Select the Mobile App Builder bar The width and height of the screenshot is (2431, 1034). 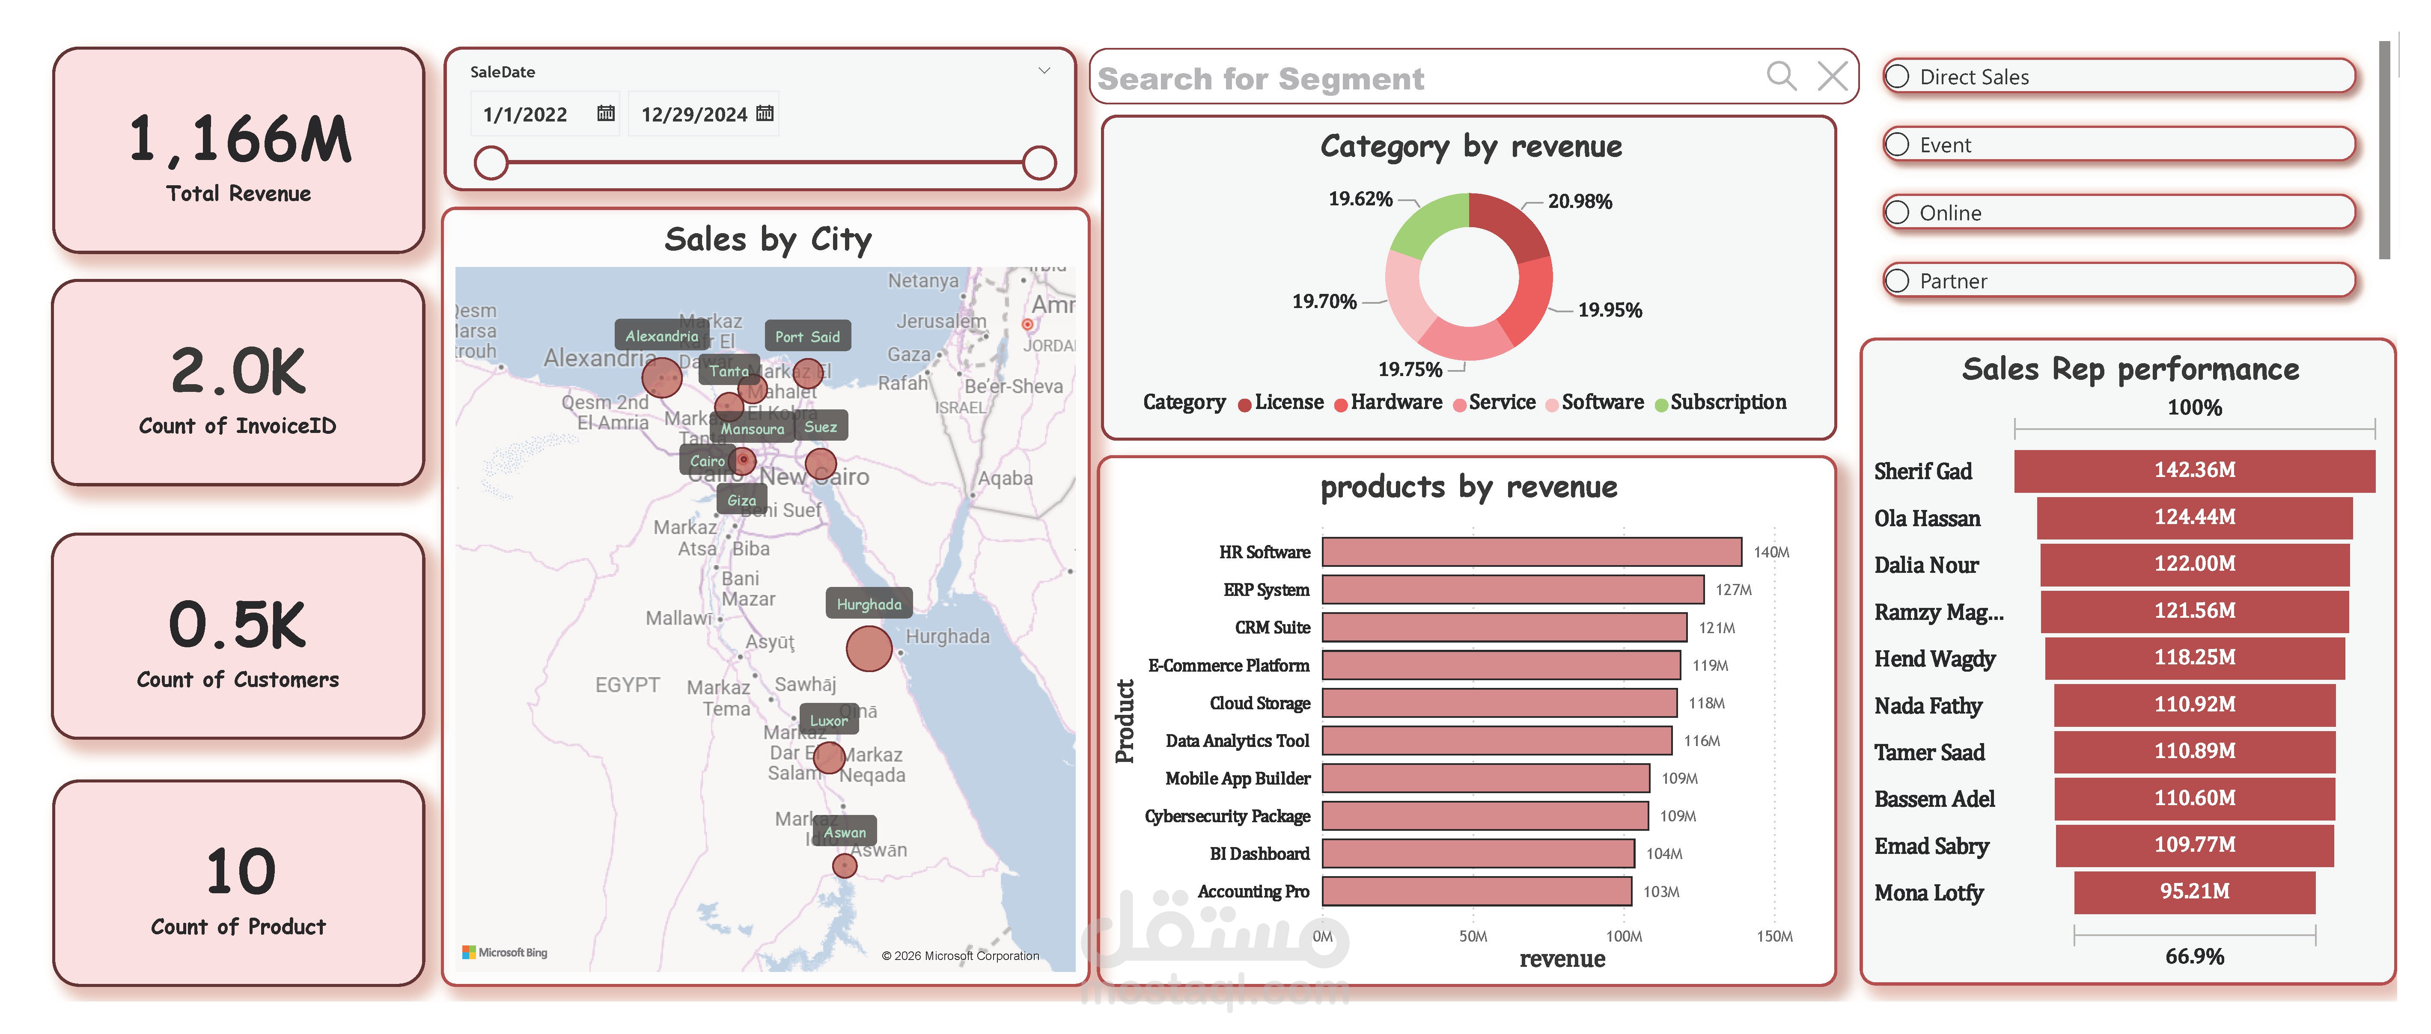point(1486,778)
